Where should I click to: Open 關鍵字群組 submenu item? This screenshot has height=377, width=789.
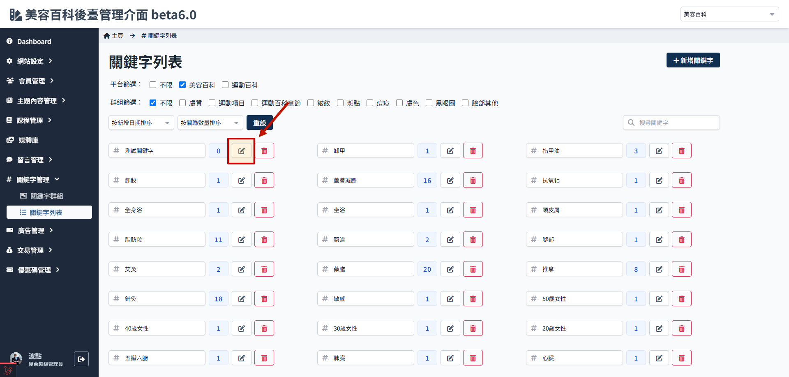point(42,196)
